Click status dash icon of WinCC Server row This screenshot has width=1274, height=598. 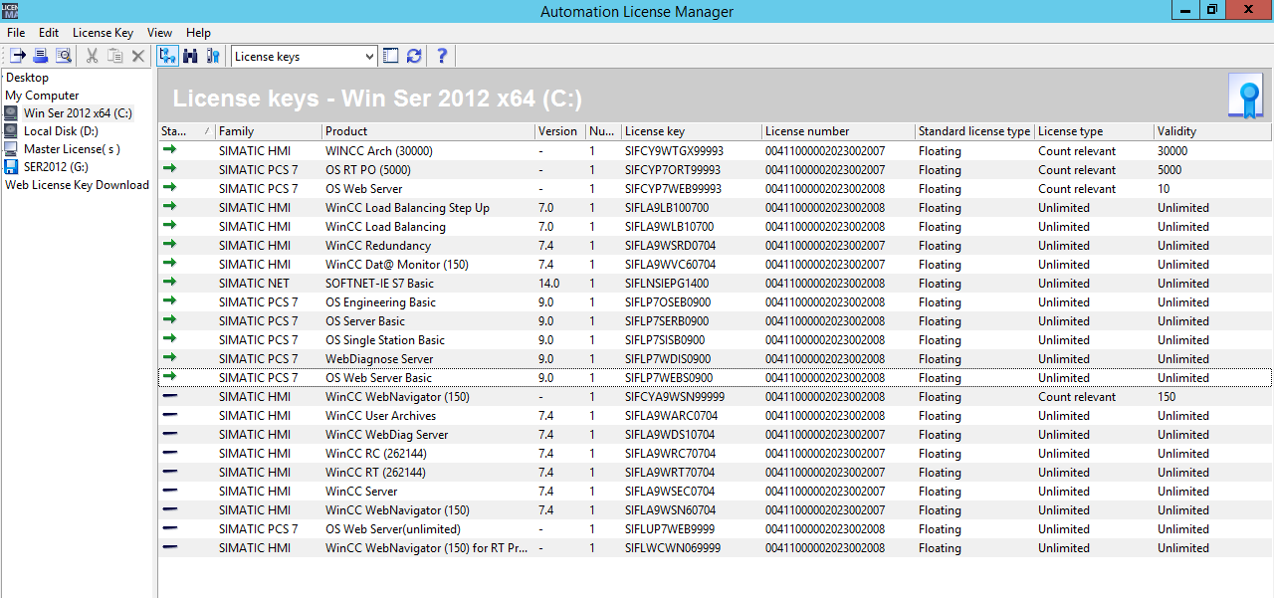pos(169,491)
